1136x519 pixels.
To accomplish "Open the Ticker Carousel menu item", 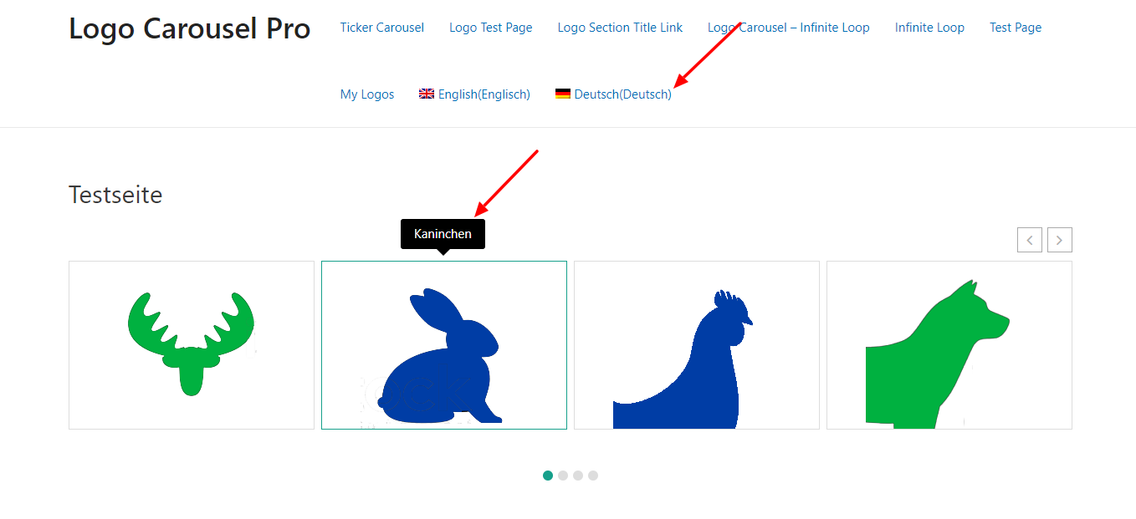I will 381,28.
